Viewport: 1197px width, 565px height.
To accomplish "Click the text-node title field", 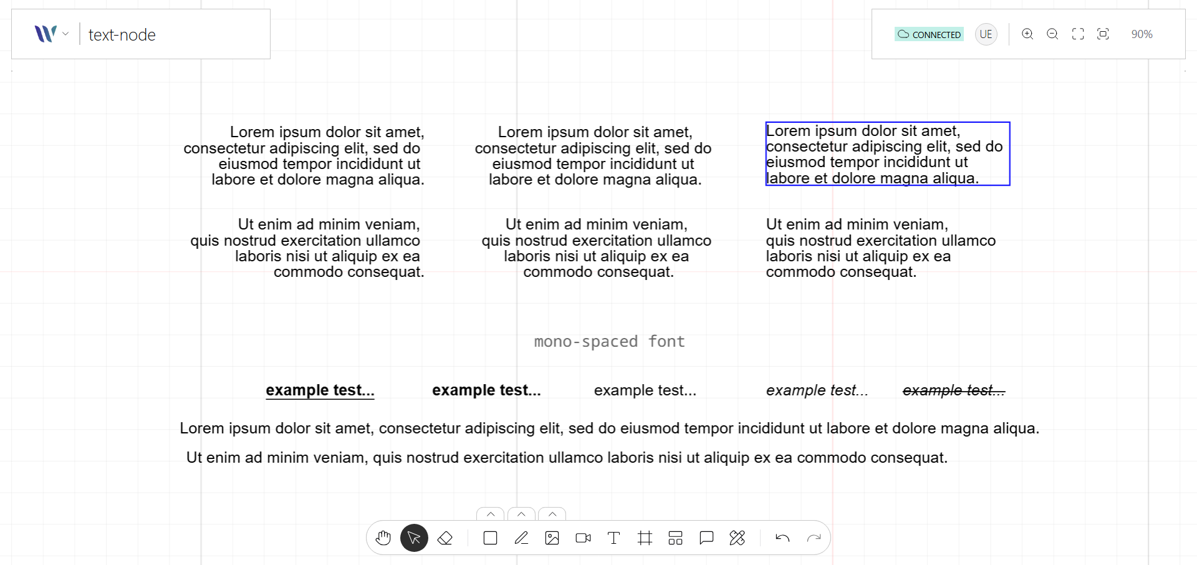I will point(122,34).
